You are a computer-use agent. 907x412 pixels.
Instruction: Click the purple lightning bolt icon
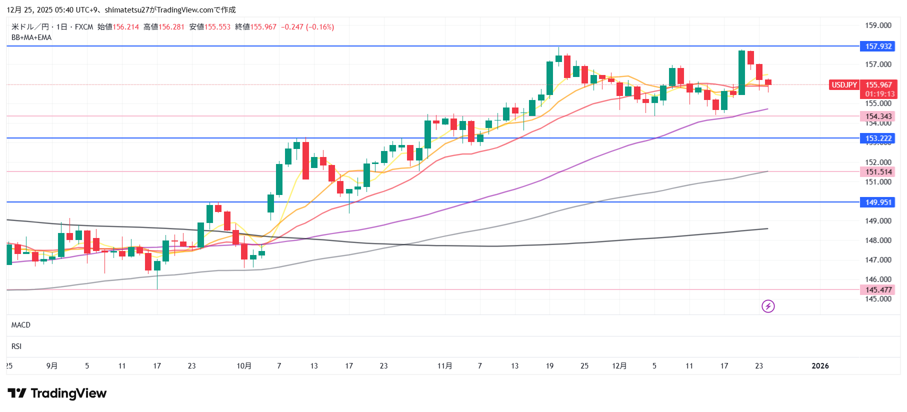tap(768, 306)
